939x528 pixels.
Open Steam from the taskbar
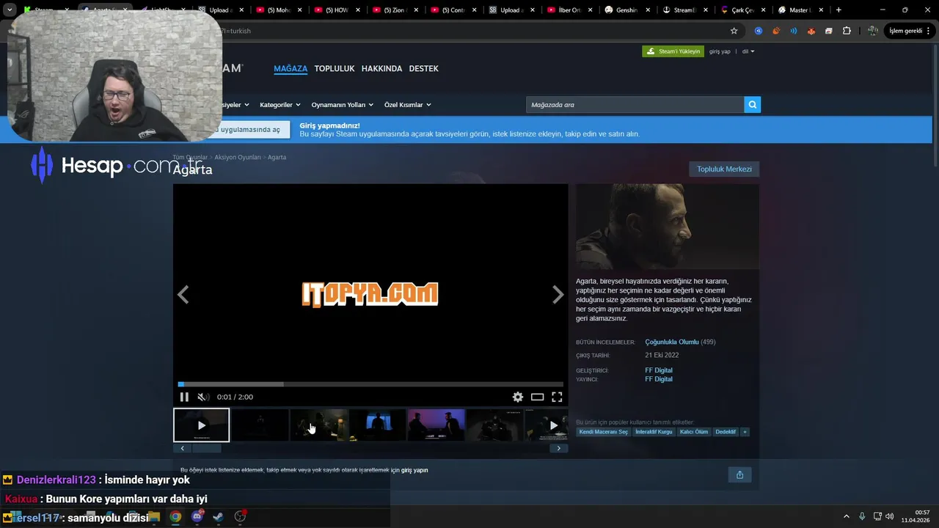[218, 516]
